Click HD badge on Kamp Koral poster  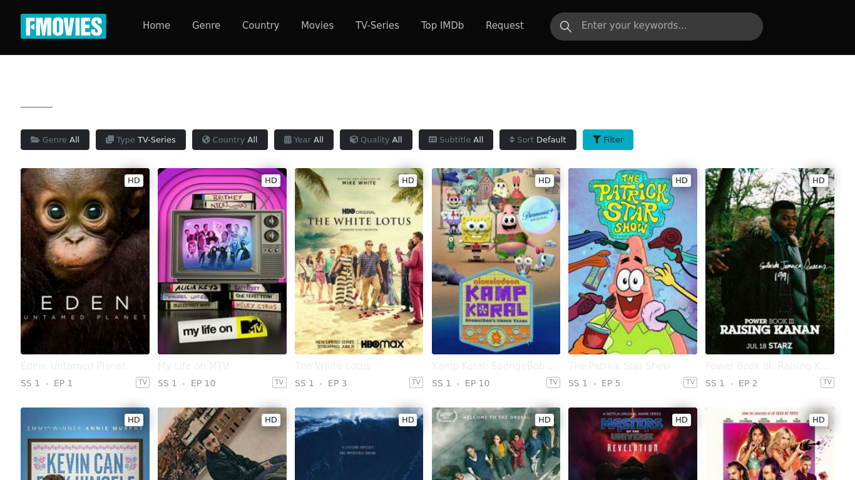click(545, 181)
